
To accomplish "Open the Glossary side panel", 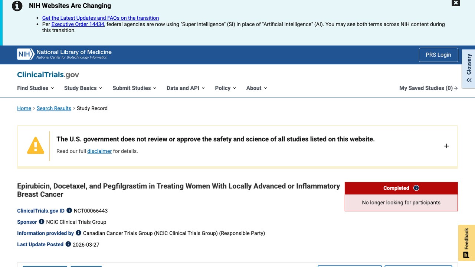I will point(469,69).
